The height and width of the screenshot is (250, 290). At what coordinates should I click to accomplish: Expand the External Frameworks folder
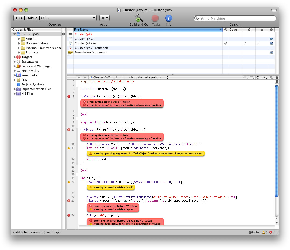pyautogui.click(x=19, y=48)
